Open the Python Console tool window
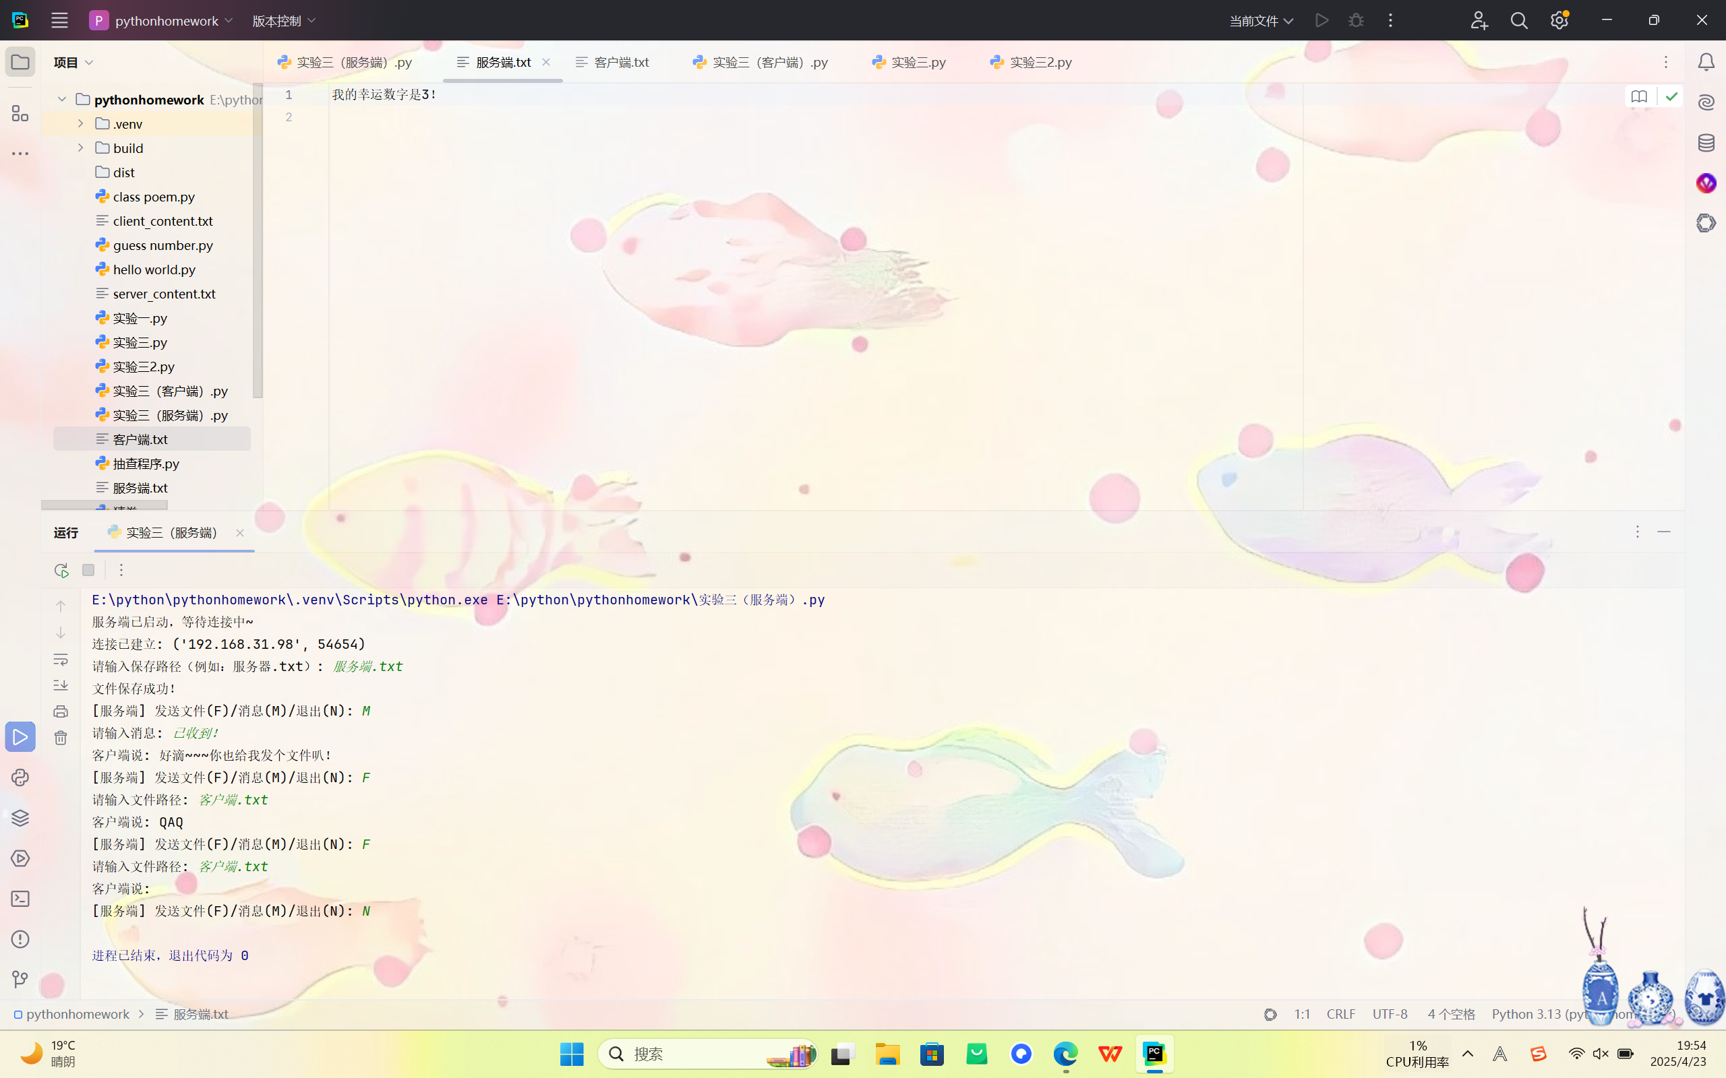1726x1078 pixels. [x=20, y=777]
